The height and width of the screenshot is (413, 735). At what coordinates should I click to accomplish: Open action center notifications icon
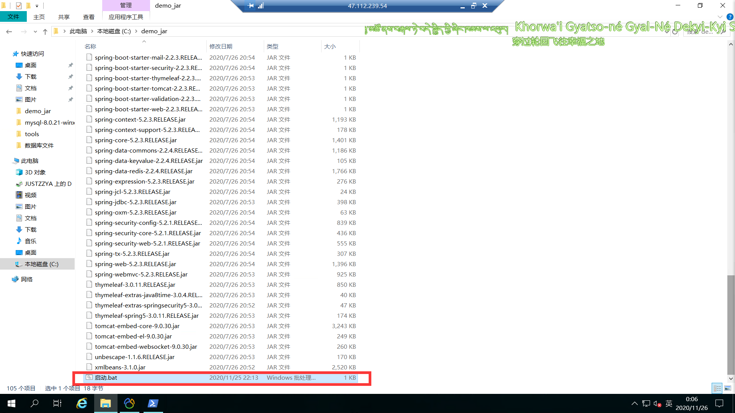[x=719, y=403]
